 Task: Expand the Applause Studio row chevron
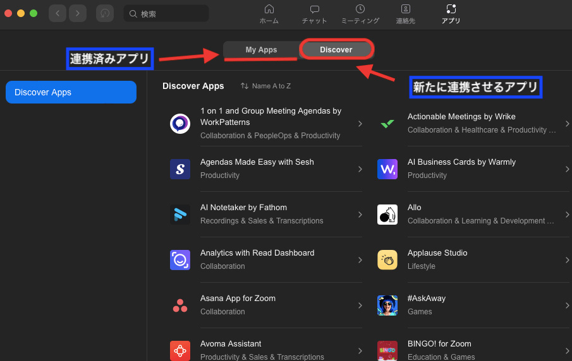click(567, 260)
